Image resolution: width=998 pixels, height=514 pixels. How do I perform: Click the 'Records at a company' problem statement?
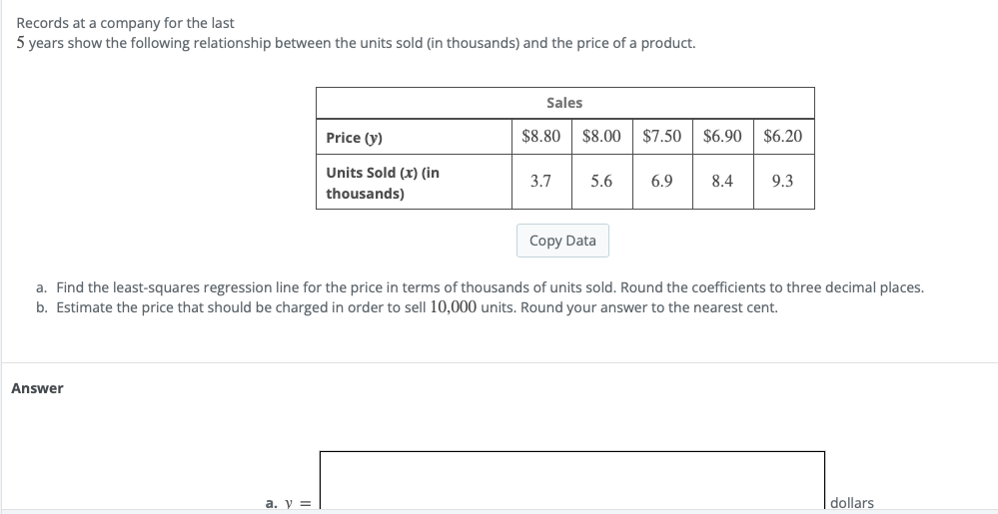click(x=356, y=33)
